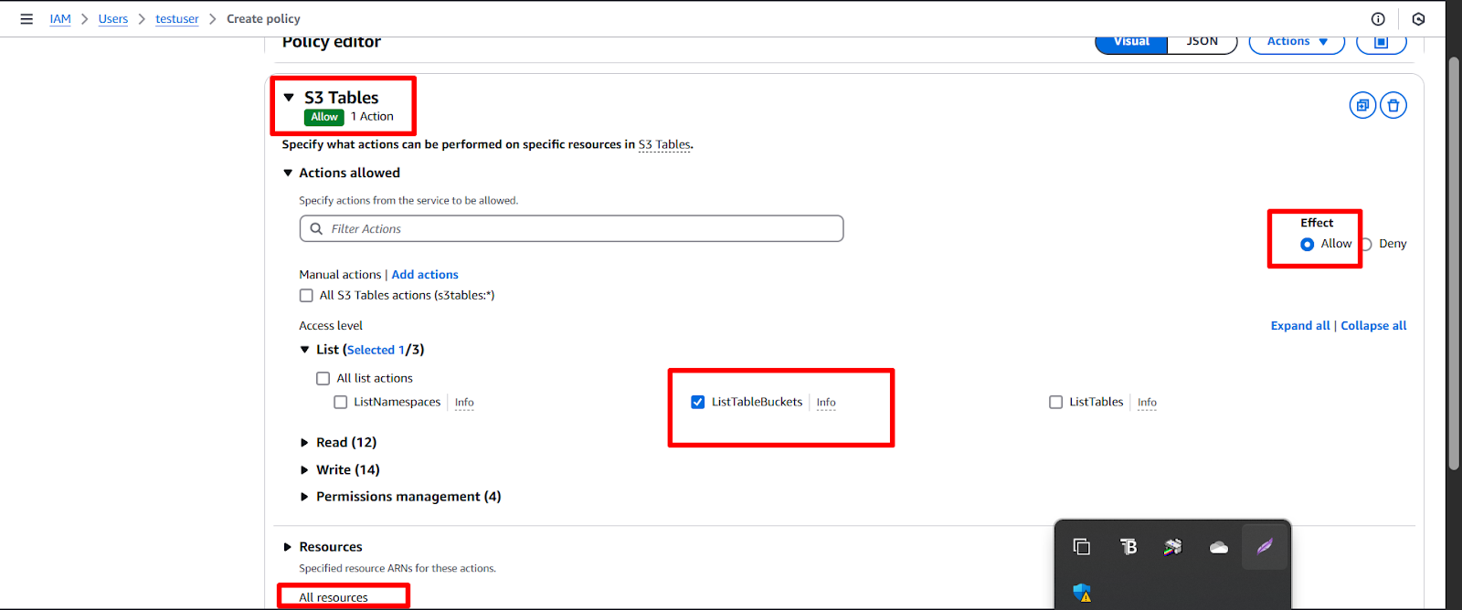Click the 1 Action count text
Image resolution: width=1462 pixels, height=610 pixels.
[x=373, y=117]
